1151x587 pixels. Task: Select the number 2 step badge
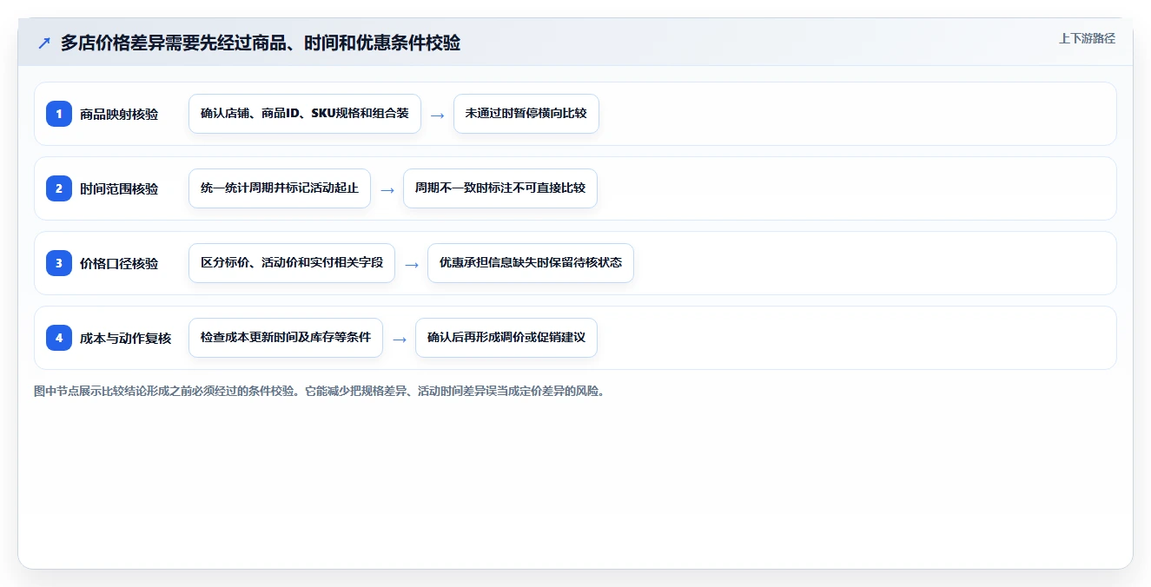(59, 188)
